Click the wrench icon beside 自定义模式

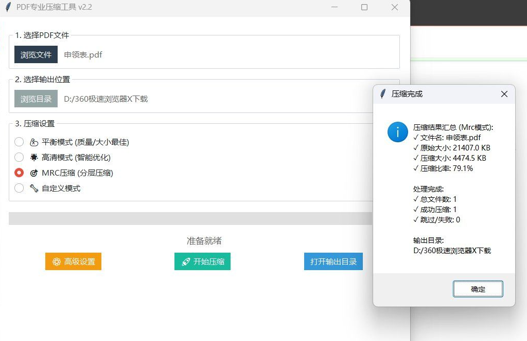(34, 188)
